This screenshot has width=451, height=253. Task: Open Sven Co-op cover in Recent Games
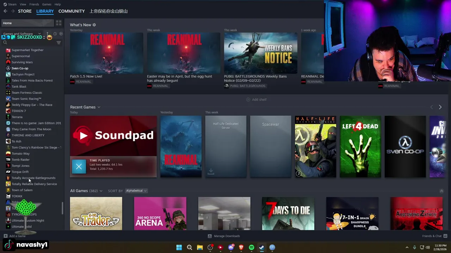point(405,147)
